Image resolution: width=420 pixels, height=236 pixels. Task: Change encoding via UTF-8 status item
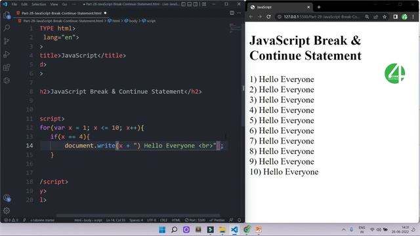[152, 220]
